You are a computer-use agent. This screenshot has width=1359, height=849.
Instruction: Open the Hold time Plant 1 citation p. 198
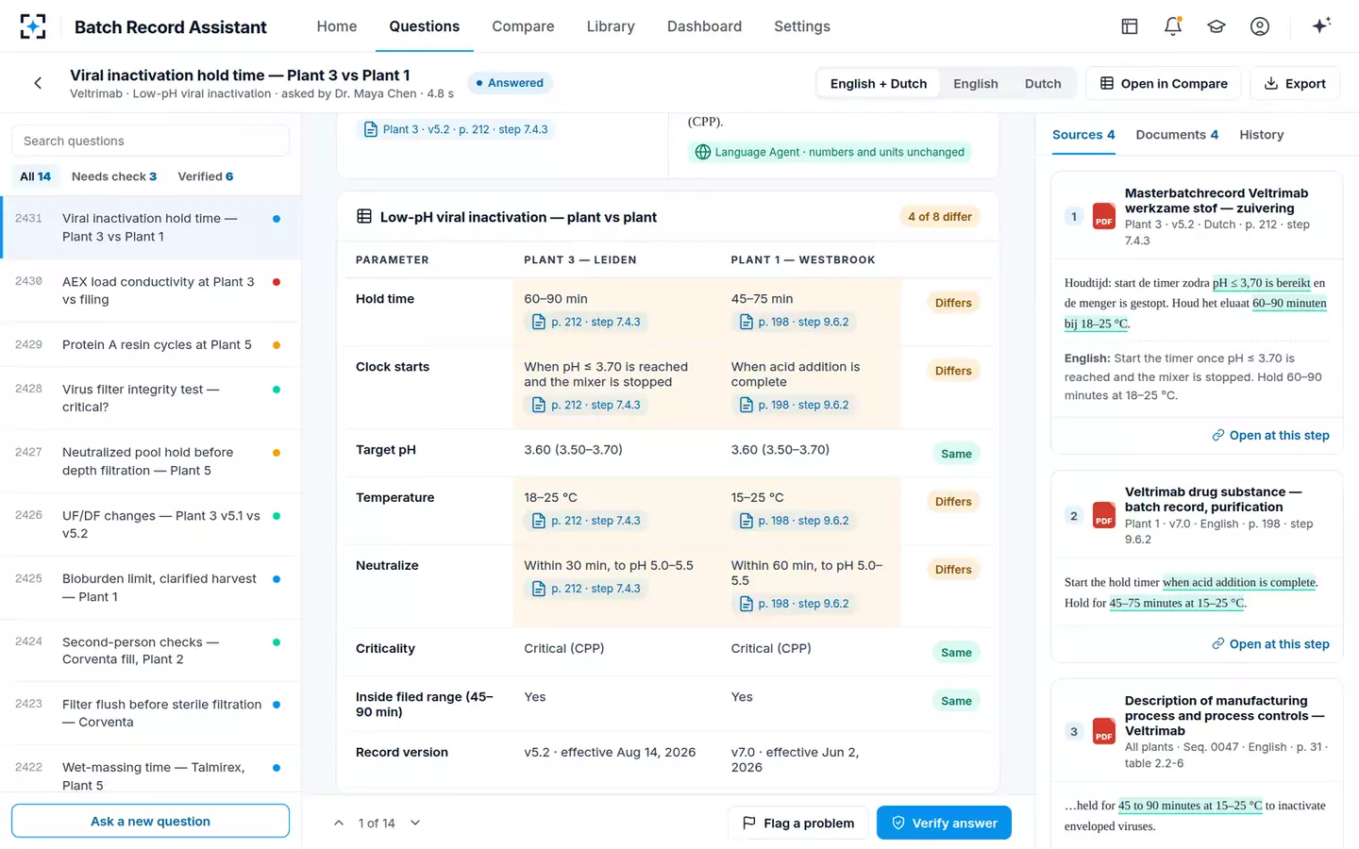pyautogui.click(x=794, y=322)
